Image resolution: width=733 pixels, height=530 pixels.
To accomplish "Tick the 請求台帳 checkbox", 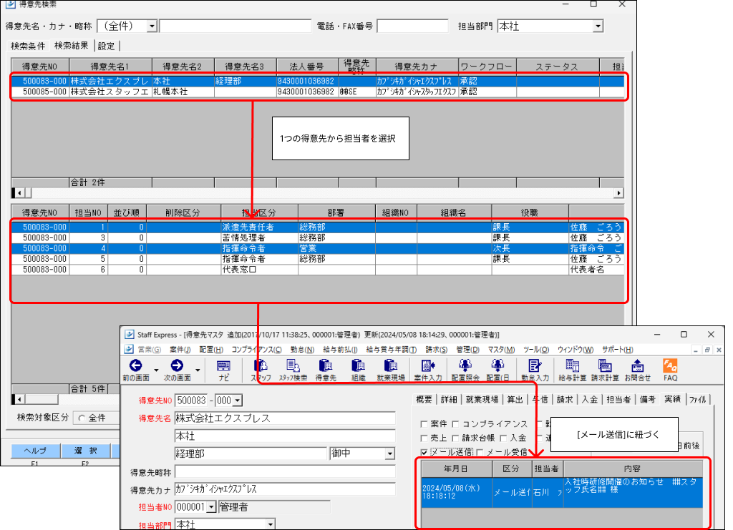I will tap(456, 438).
